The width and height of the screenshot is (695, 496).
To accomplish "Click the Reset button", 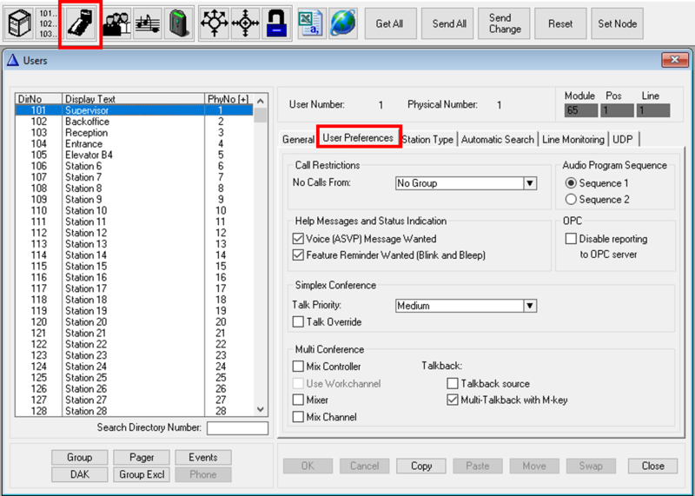I will click(560, 23).
